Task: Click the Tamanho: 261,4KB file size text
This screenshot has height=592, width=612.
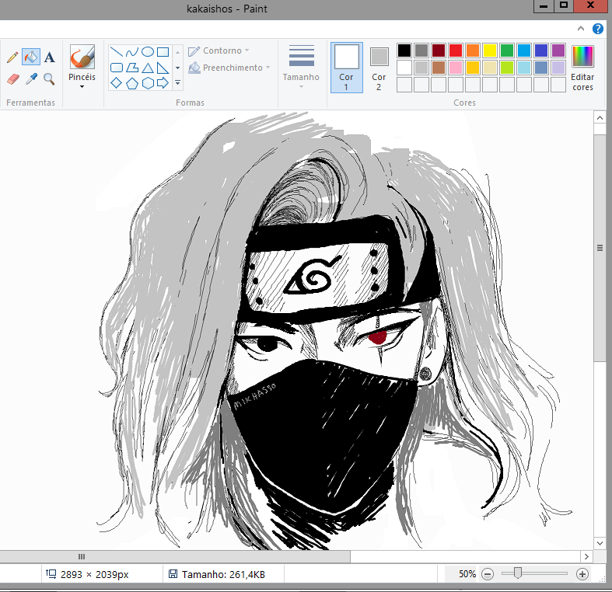Action: (x=223, y=574)
